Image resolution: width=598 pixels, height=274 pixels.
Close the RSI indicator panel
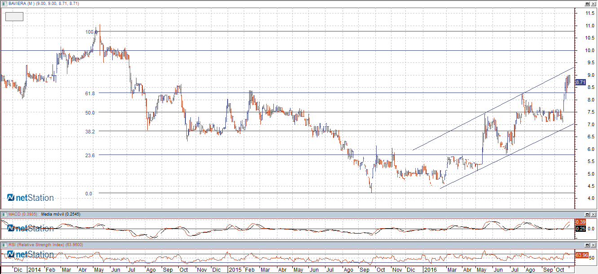[x=593, y=245]
